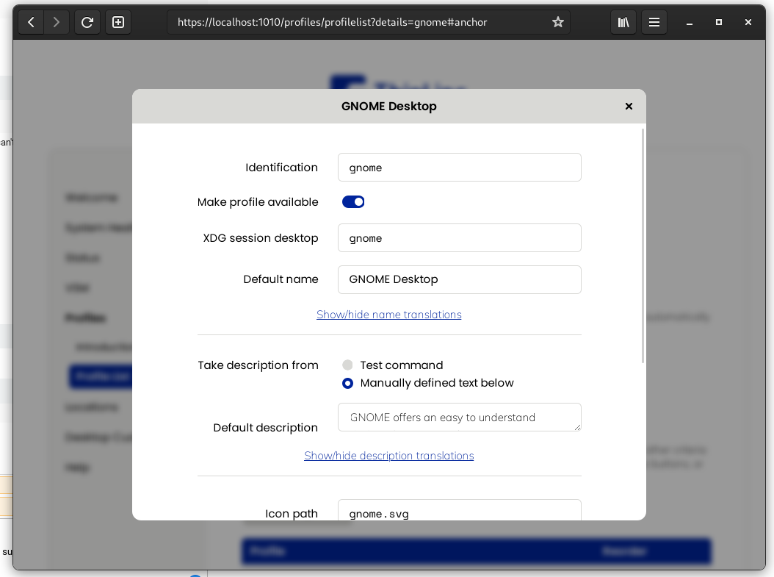
Task: Maximize the browser window
Action: pos(719,22)
